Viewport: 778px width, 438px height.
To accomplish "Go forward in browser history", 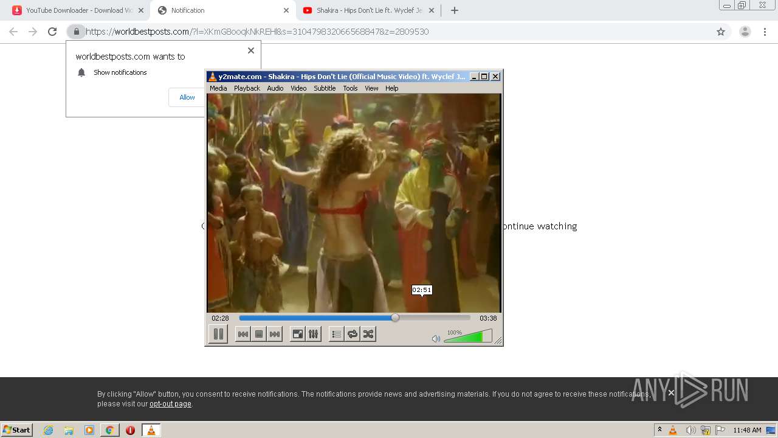I will pyautogui.click(x=33, y=32).
